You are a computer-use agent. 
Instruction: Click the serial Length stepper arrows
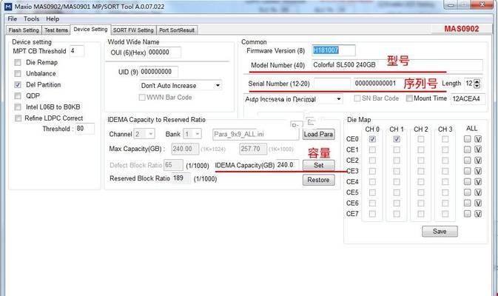pos(477,84)
